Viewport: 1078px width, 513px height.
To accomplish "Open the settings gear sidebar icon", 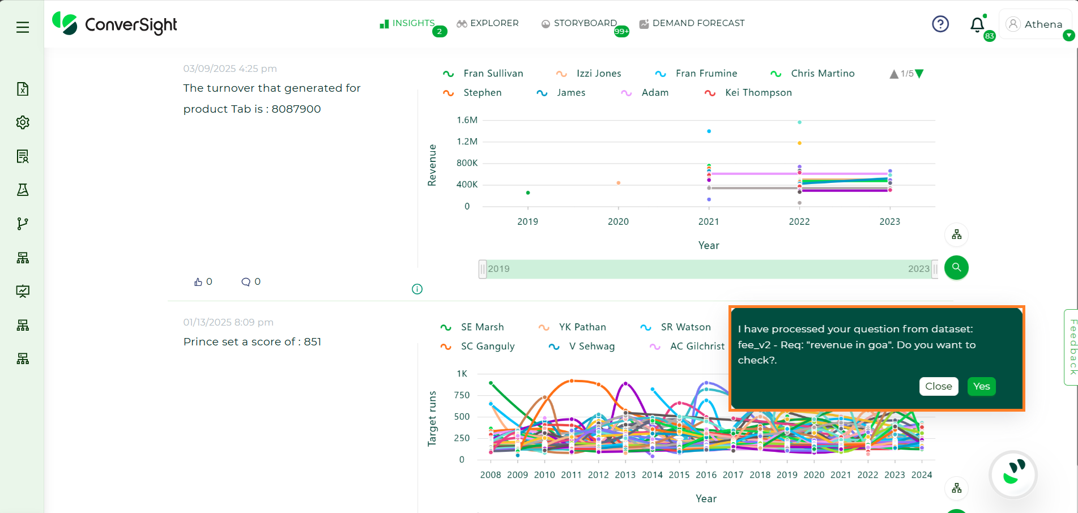I will (x=23, y=122).
